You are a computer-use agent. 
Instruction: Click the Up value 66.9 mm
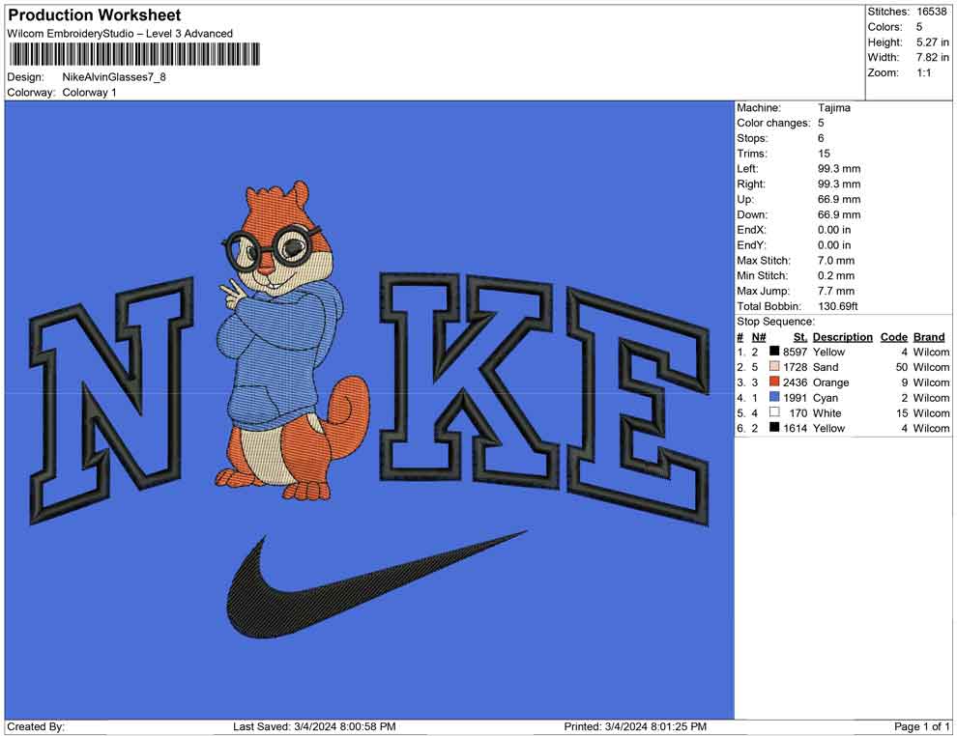pos(839,199)
